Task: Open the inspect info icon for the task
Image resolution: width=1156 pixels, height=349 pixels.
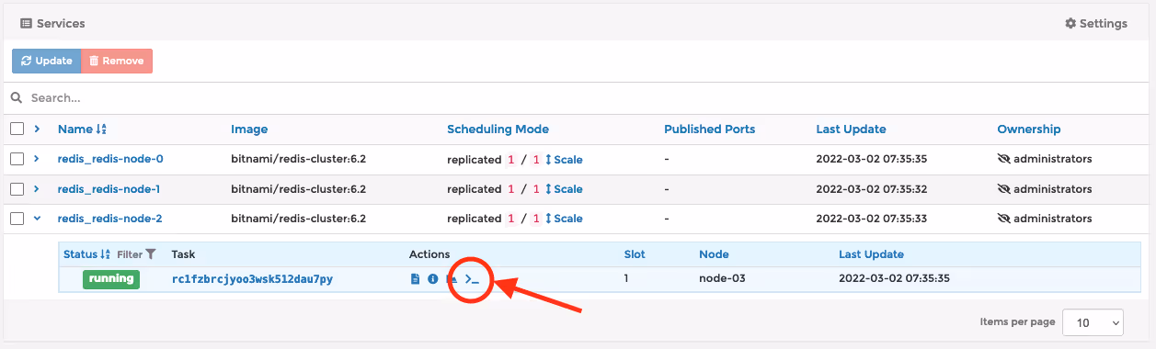Action: point(433,279)
